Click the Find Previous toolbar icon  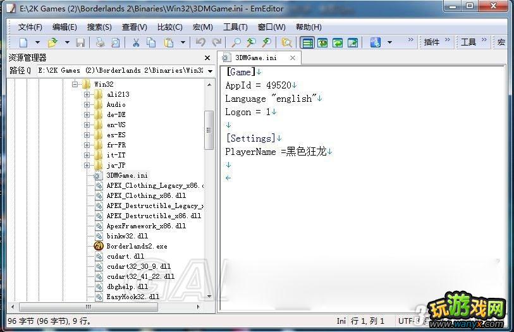pyautogui.click(x=251, y=42)
